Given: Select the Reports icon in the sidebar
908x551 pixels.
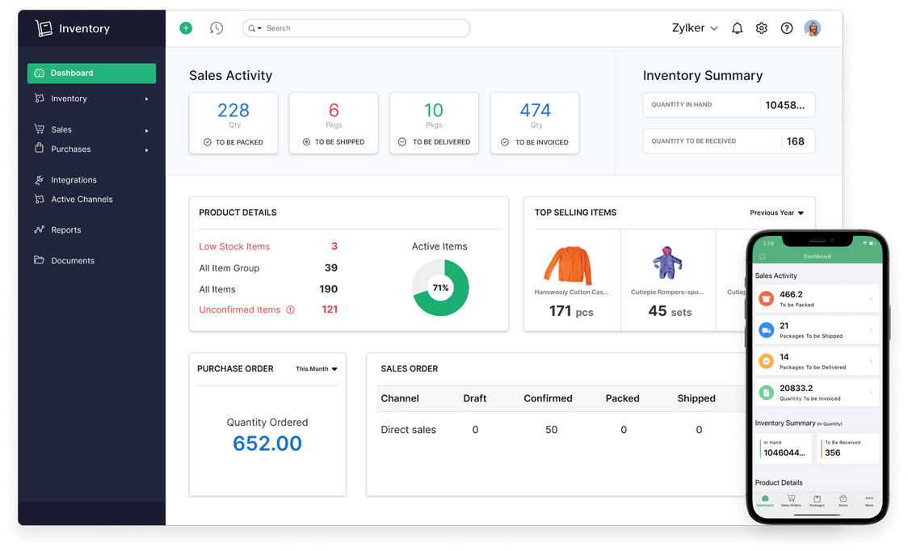Looking at the screenshot, I should [38, 229].
